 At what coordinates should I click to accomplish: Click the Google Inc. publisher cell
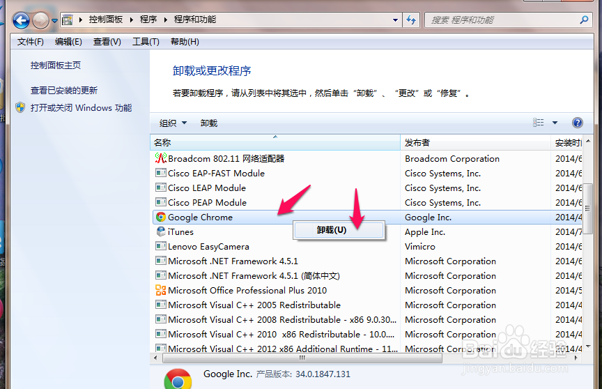[428, 218]
